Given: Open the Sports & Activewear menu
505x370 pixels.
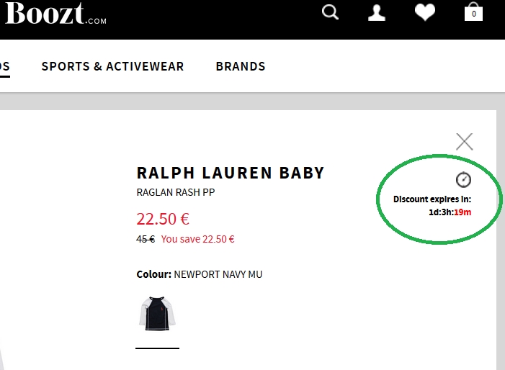Looking at the screenshot, I should [x=112, y=66].
